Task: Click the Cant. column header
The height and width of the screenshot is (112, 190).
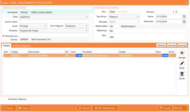Action: click(76, 52)
